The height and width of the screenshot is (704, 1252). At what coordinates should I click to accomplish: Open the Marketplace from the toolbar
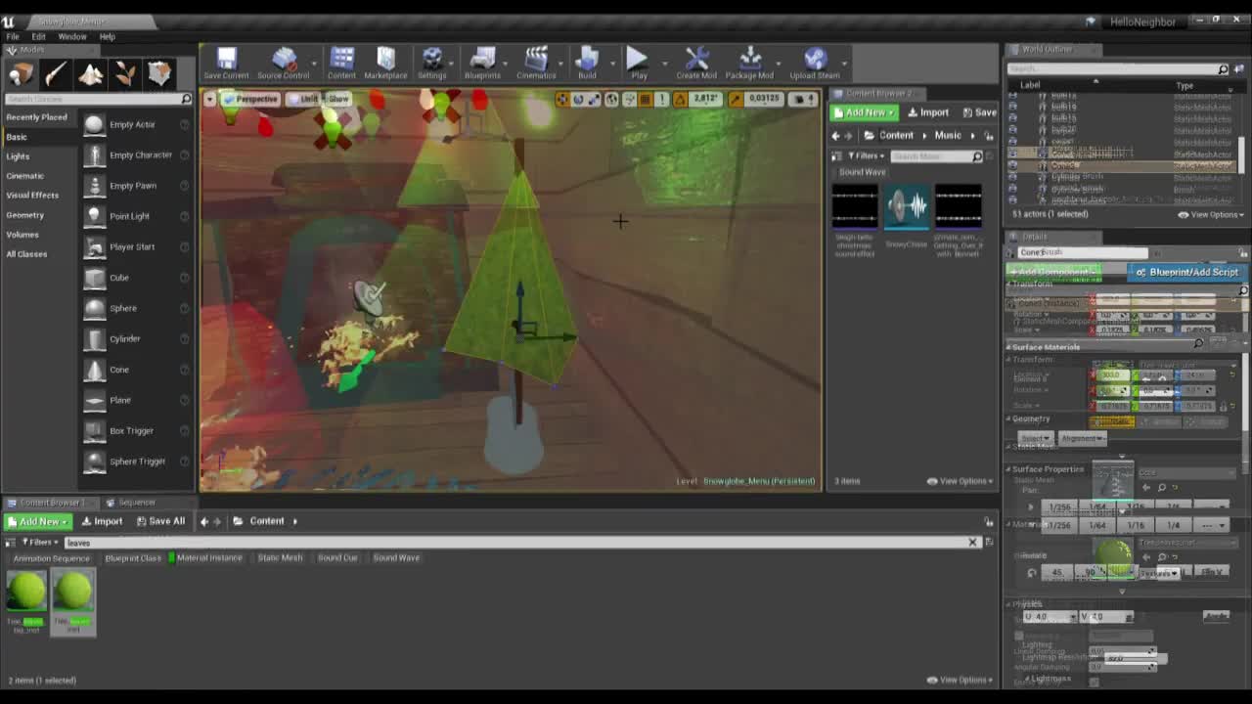point(386,61)
